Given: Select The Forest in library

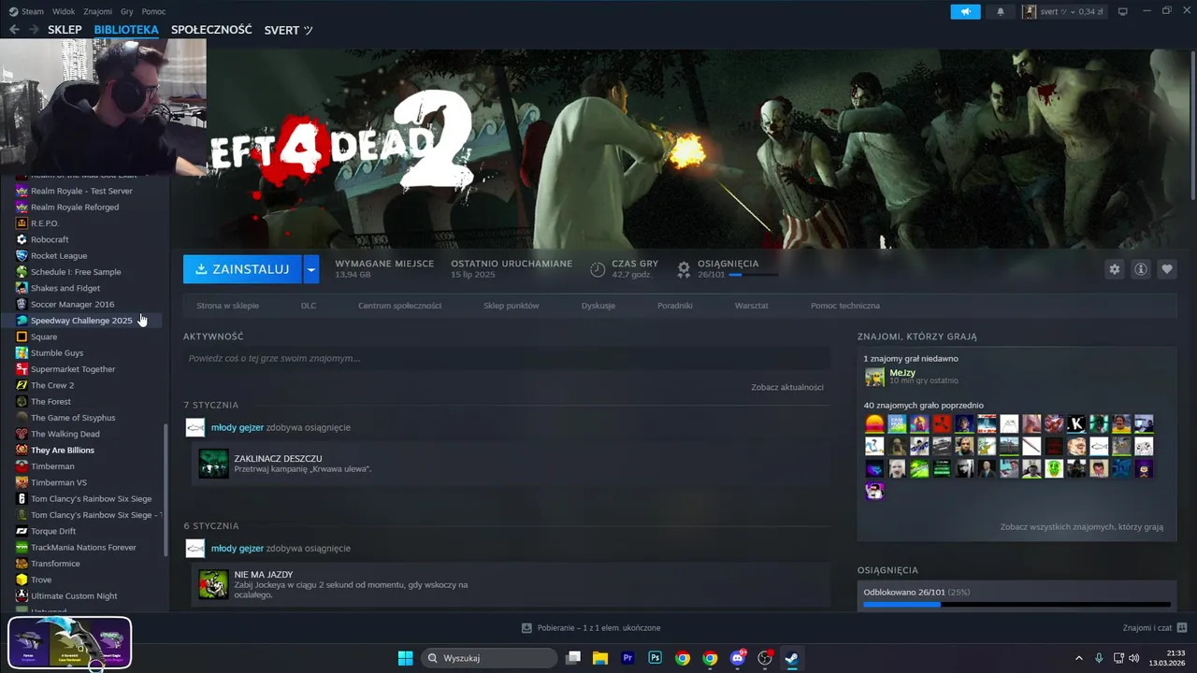Looking at the screenshot, I should (50, 402).
